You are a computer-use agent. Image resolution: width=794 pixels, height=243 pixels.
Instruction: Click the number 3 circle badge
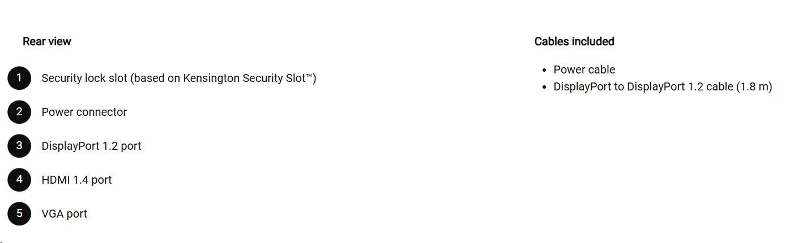click(x=19, y=146)
